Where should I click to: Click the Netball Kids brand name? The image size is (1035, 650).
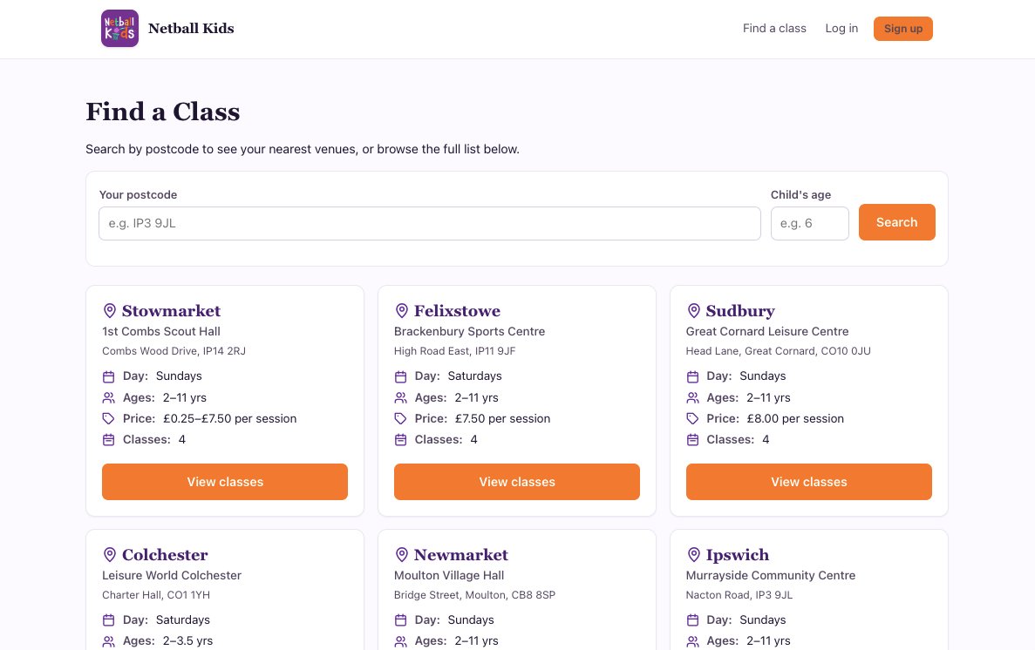click(191, 29)
